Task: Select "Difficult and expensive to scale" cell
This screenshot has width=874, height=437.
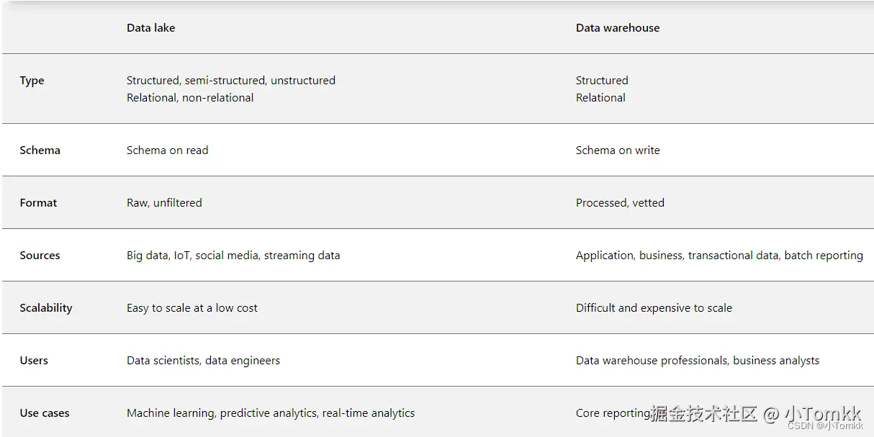Action: 653,308
